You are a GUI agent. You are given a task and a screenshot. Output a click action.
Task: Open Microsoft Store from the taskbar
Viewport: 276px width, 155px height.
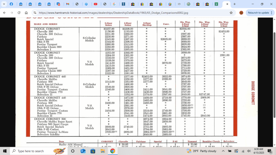click(93, 151)
